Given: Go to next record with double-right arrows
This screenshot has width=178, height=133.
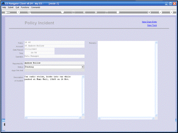Looking at the screenshot, I should pos(96,12).
